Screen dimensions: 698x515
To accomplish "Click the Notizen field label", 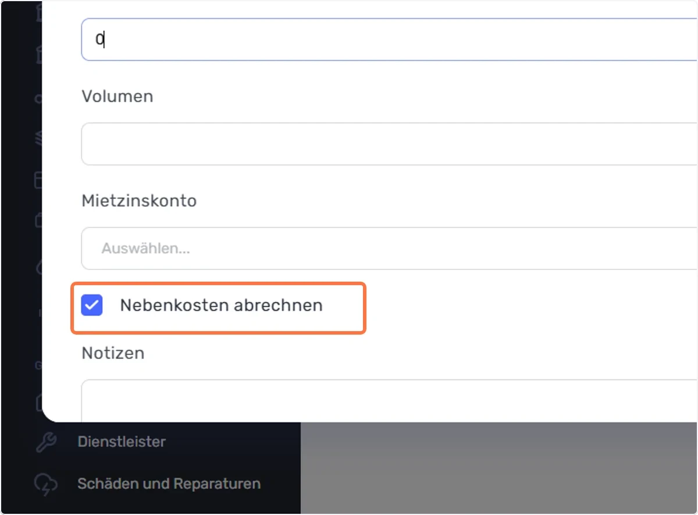I will [x=113, y=353].
